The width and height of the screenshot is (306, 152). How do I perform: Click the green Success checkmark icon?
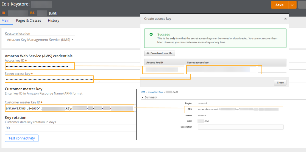coord(151,34)
